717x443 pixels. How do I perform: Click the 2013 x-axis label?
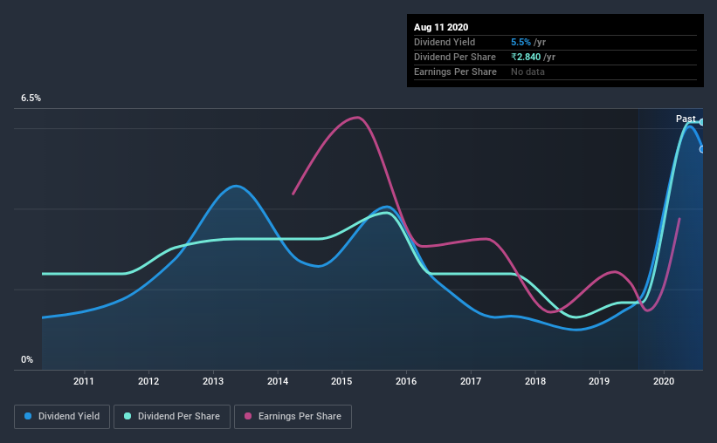click(x=213, y=381)
